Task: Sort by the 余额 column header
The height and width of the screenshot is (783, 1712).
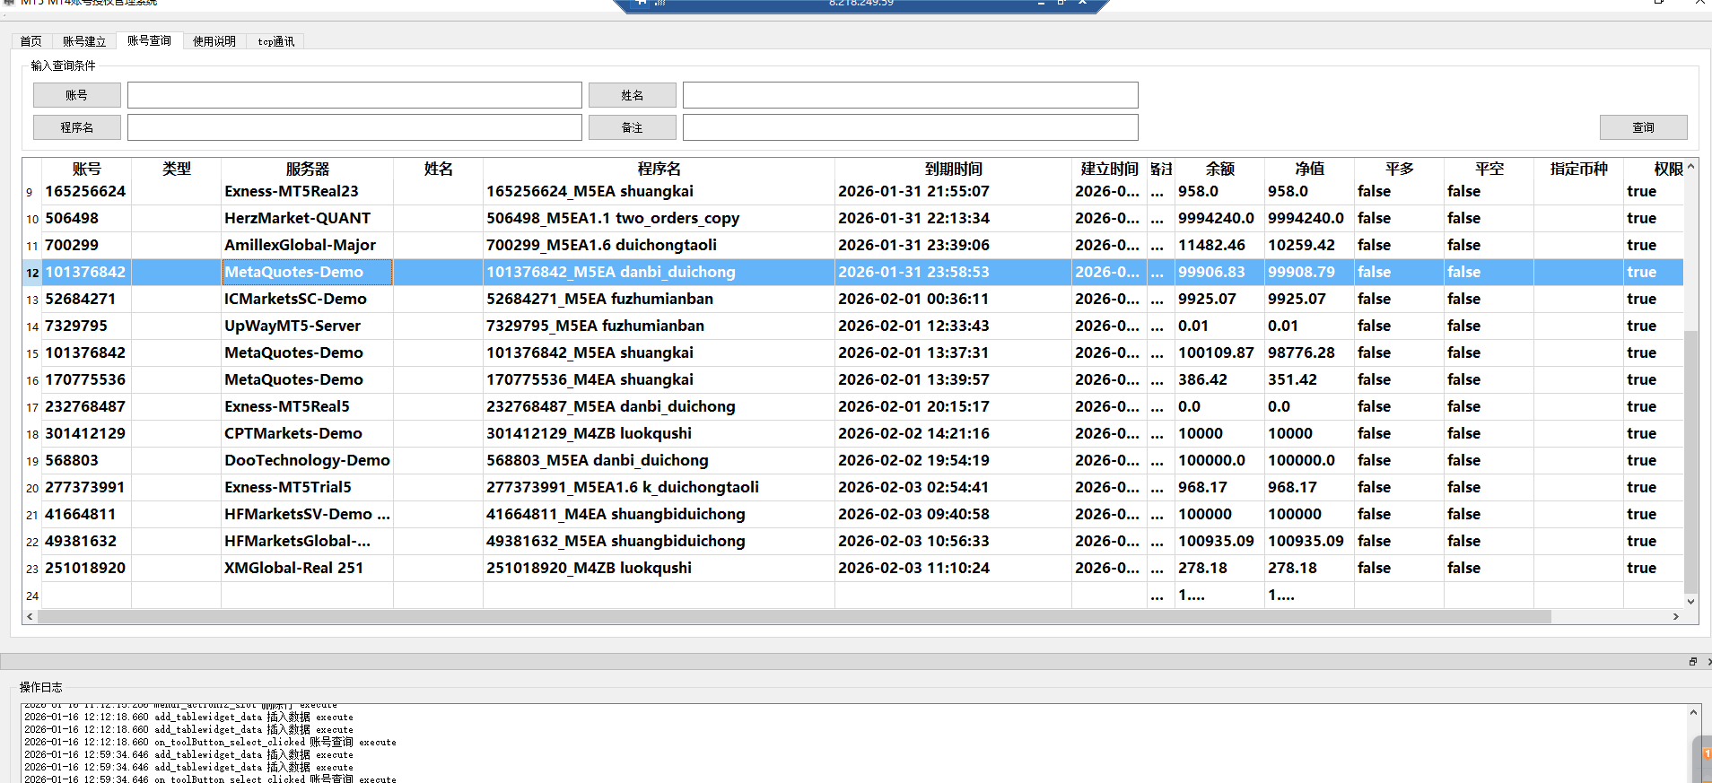Action: tap(1219, 169)
